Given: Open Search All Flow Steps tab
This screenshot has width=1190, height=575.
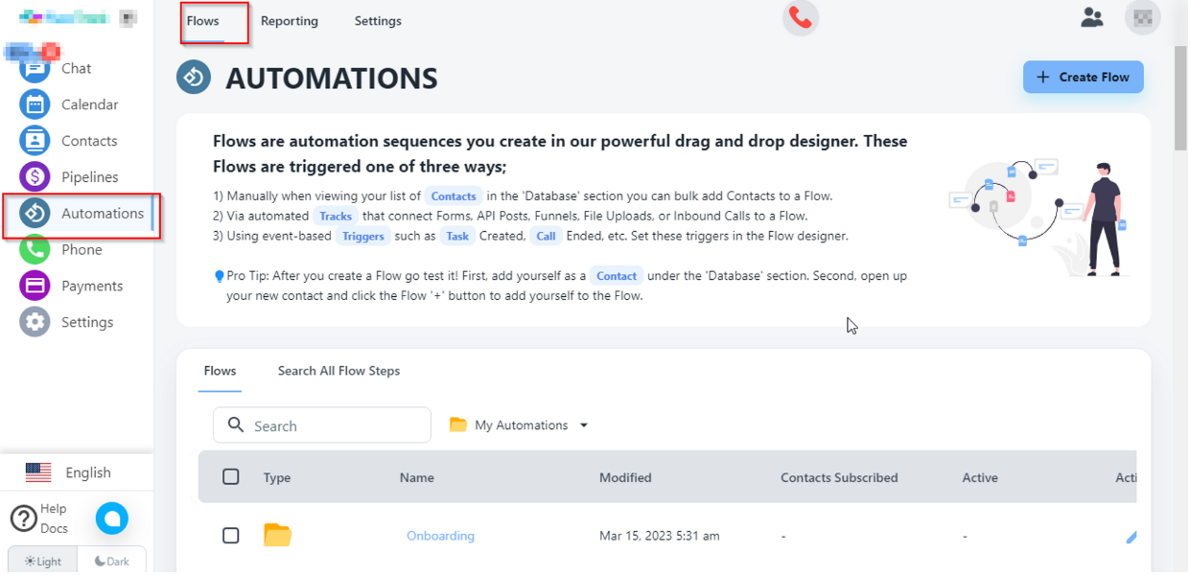Looking at the screenshot, I should (x=338, y=371).
